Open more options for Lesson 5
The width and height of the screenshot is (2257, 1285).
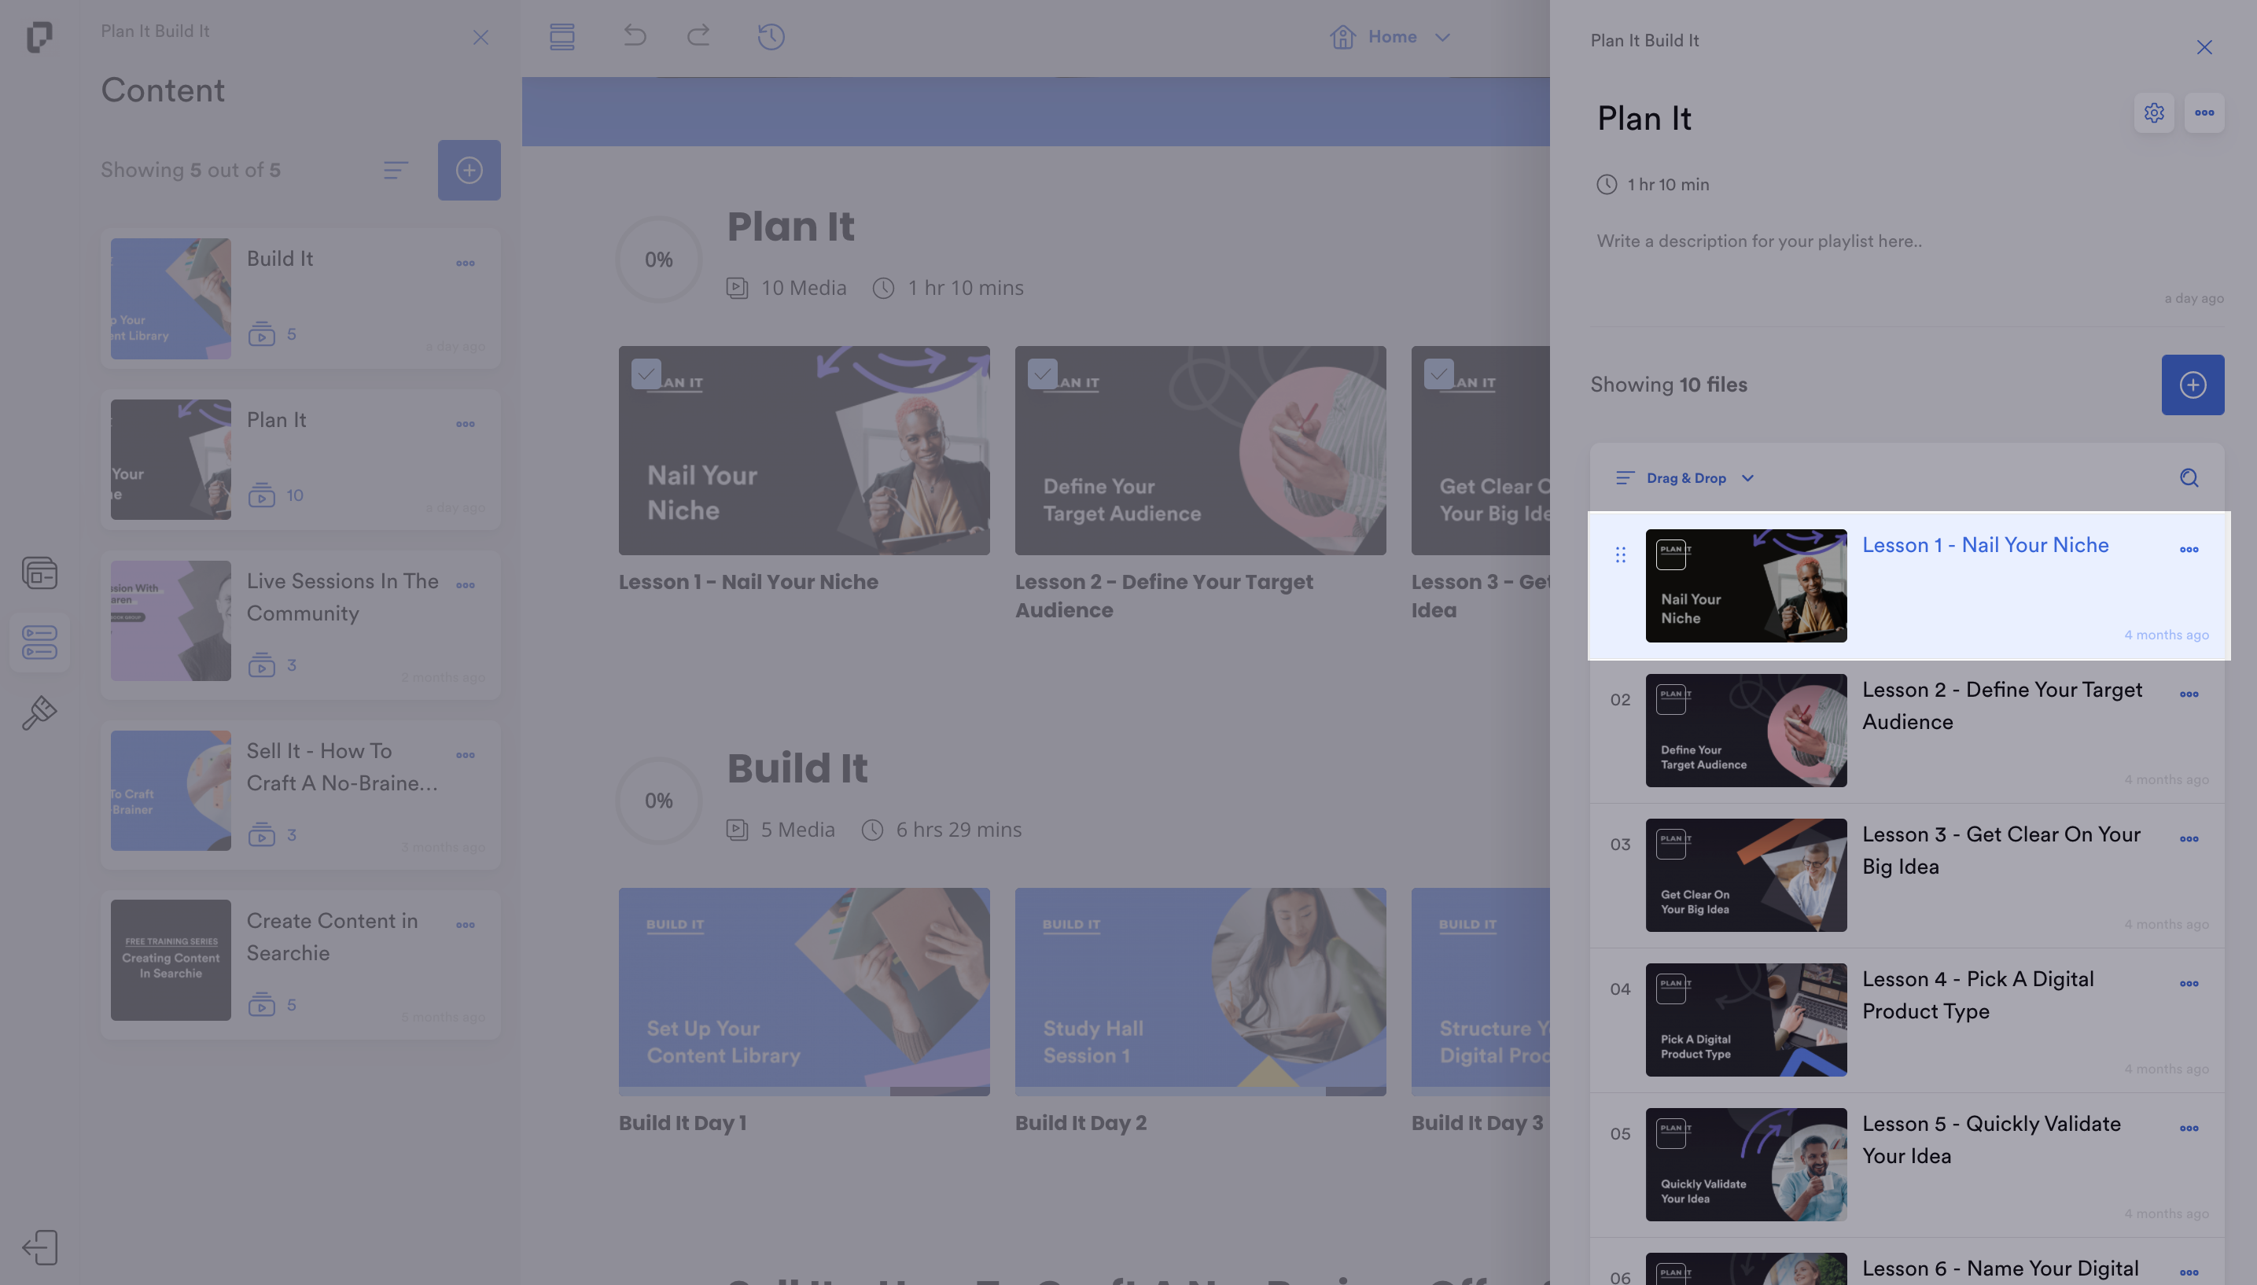(2189, 1129)
